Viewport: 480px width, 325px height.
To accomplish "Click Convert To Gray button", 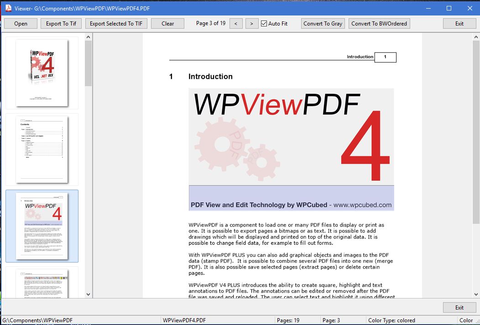I will click(323, 24).
